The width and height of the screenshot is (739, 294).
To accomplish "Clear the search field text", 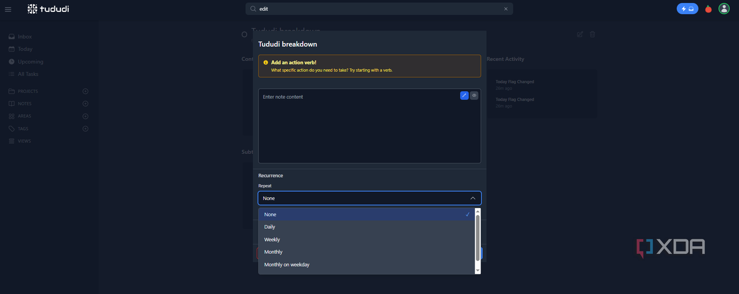I will pyautogui.click(x=506, y=9).
